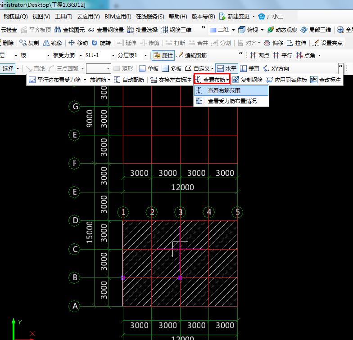
Task: Click the empty combo box beside 三点画弧
Action: click(99, 68)
